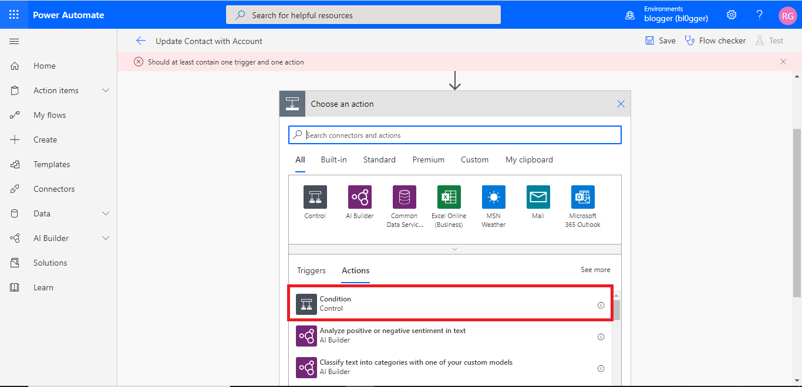The height and width of the screenshot is (387, 802).
Task: Open Action items in sidebar
Action: tap(56, 90)
